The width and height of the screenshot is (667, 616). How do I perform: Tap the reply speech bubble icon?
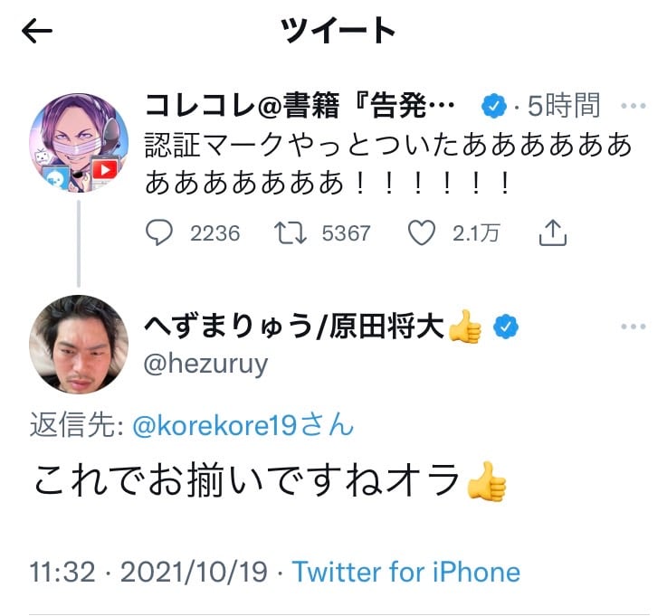[159, 233]
